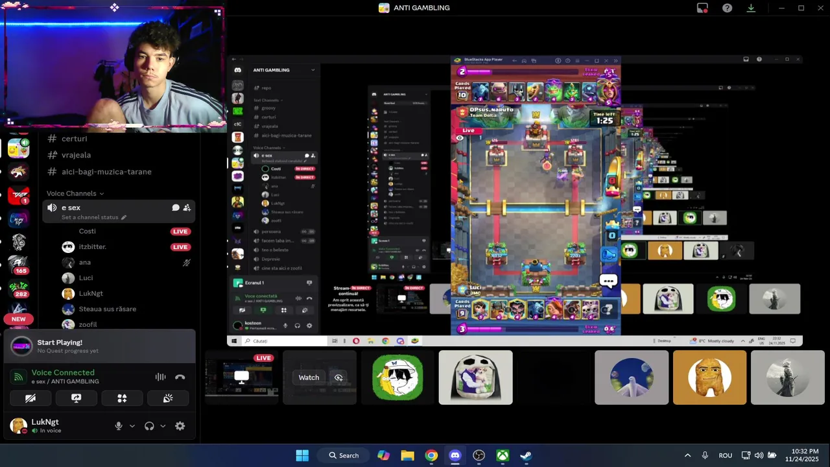This screenshot has height=467, width=830.
Task: Click OBS Studio in the taskbar
Action: (479, 455)
